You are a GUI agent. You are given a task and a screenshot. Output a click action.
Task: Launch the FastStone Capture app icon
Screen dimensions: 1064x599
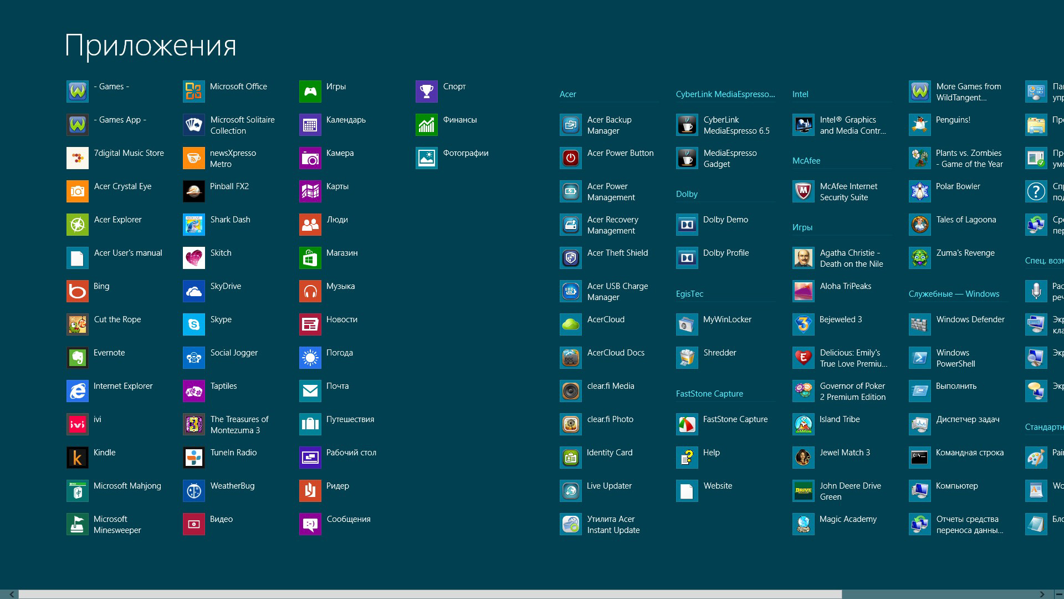tap(687, 424)
